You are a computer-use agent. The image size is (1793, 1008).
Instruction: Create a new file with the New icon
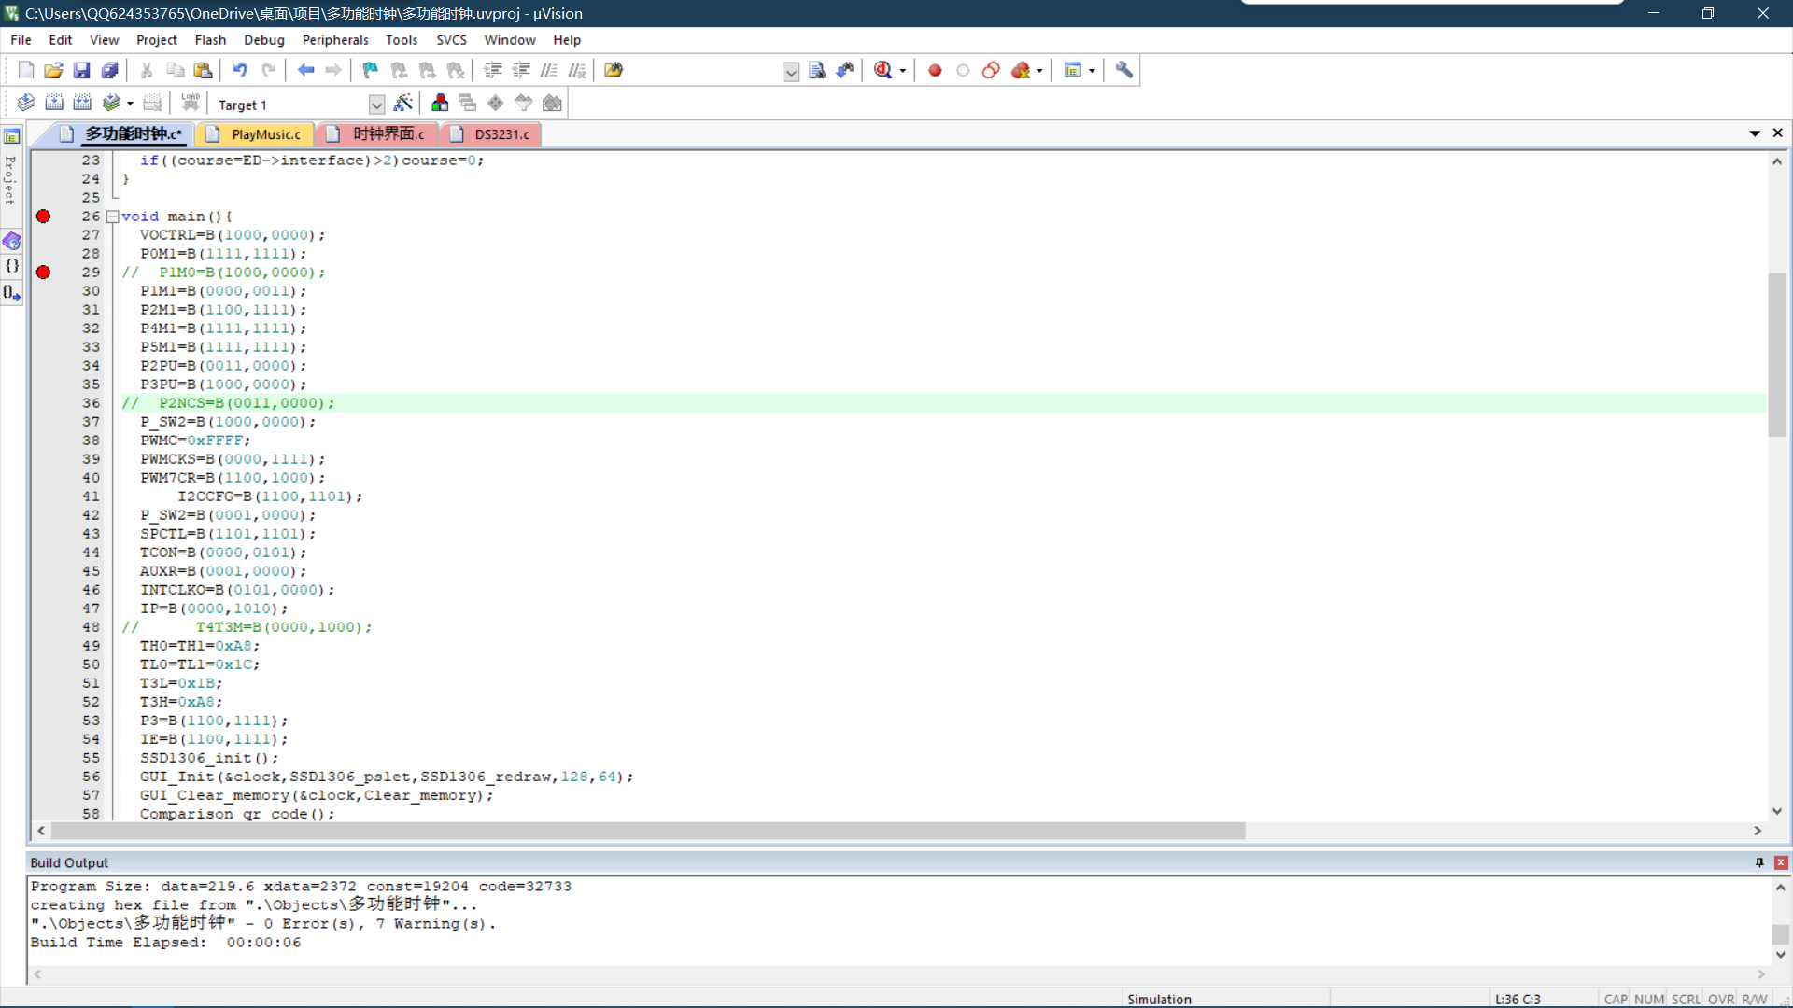tap(26, 70)
